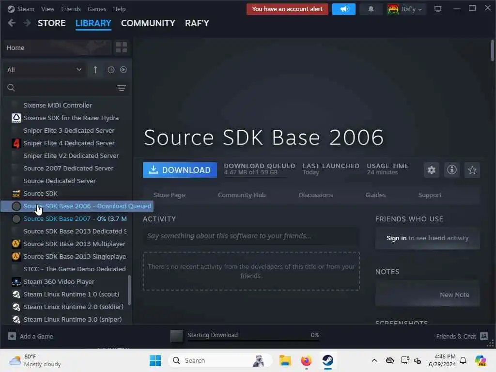Toggle ready-to-play filter icon
The width and height of the screenshot is (496, 372).
124,70
